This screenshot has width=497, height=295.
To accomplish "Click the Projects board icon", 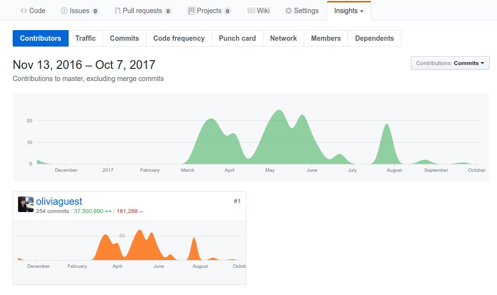I will point(191,11).
